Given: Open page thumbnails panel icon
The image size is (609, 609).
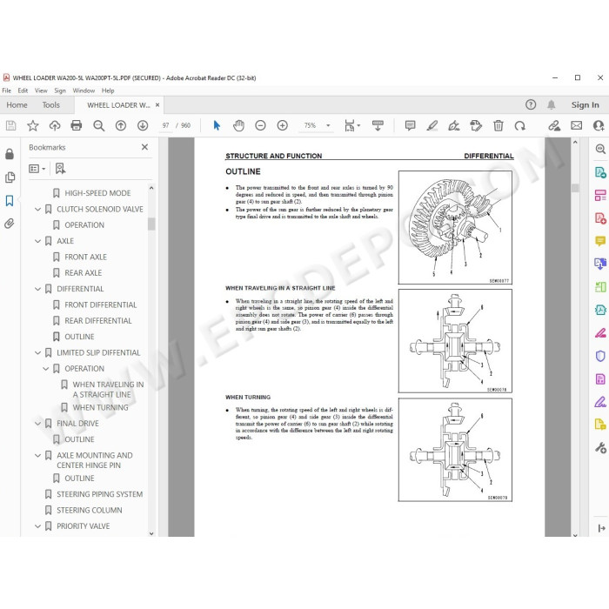Looking at the screenshot, I should (x=10, y=177).
